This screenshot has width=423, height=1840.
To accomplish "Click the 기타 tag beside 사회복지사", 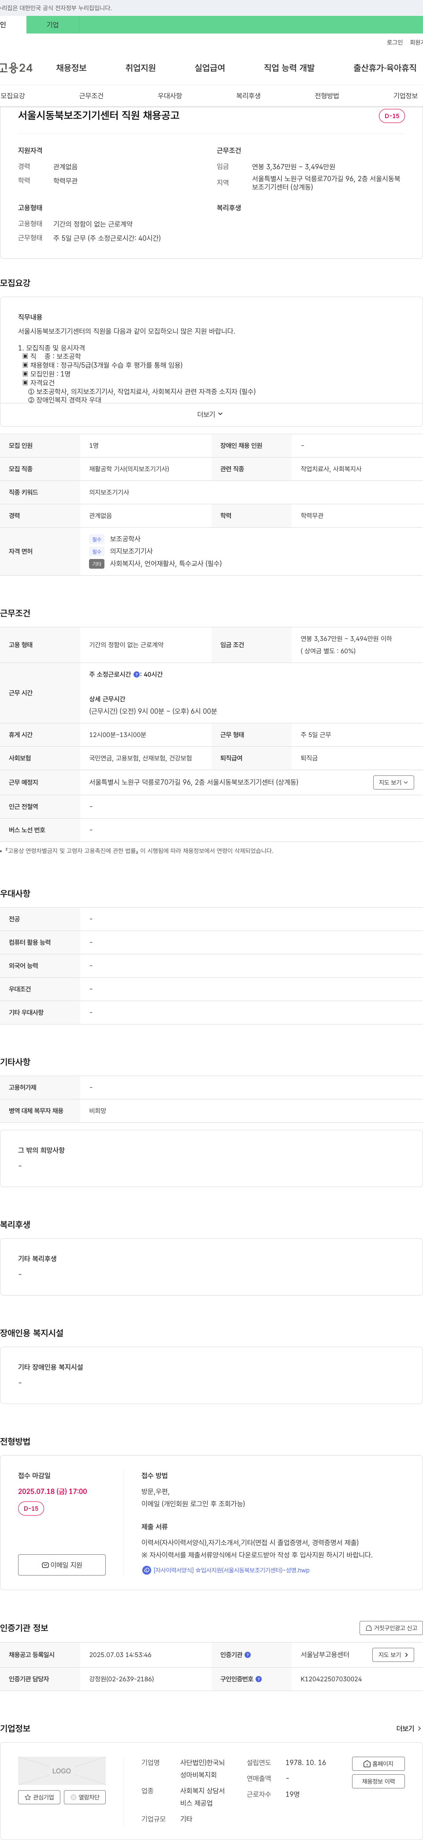I will (x=96, y=563).
